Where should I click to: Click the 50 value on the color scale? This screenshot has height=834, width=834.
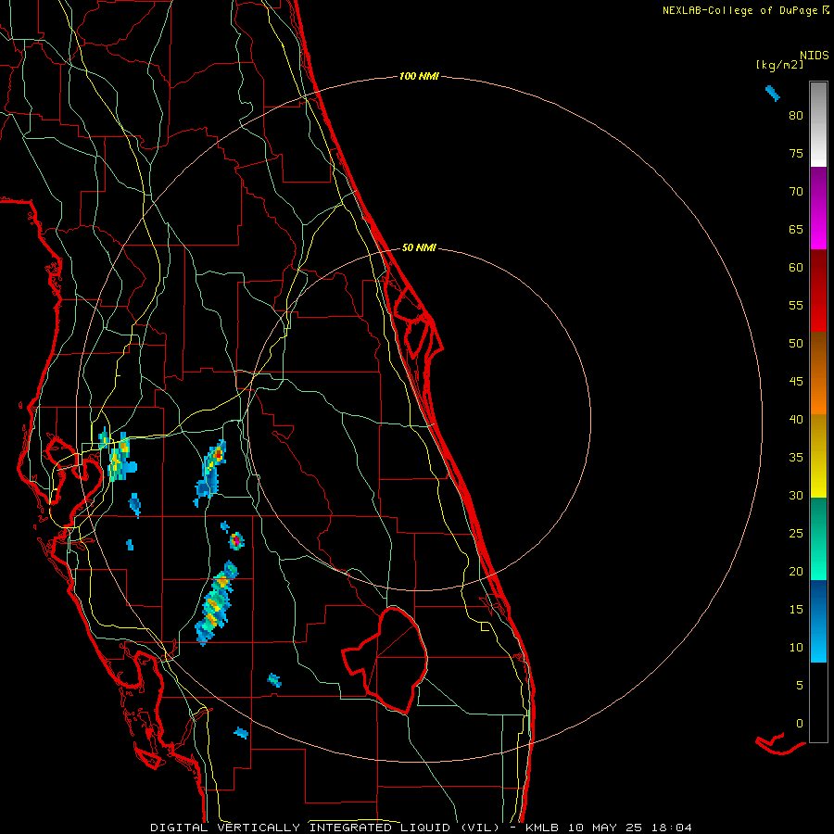tap(796, 343)
